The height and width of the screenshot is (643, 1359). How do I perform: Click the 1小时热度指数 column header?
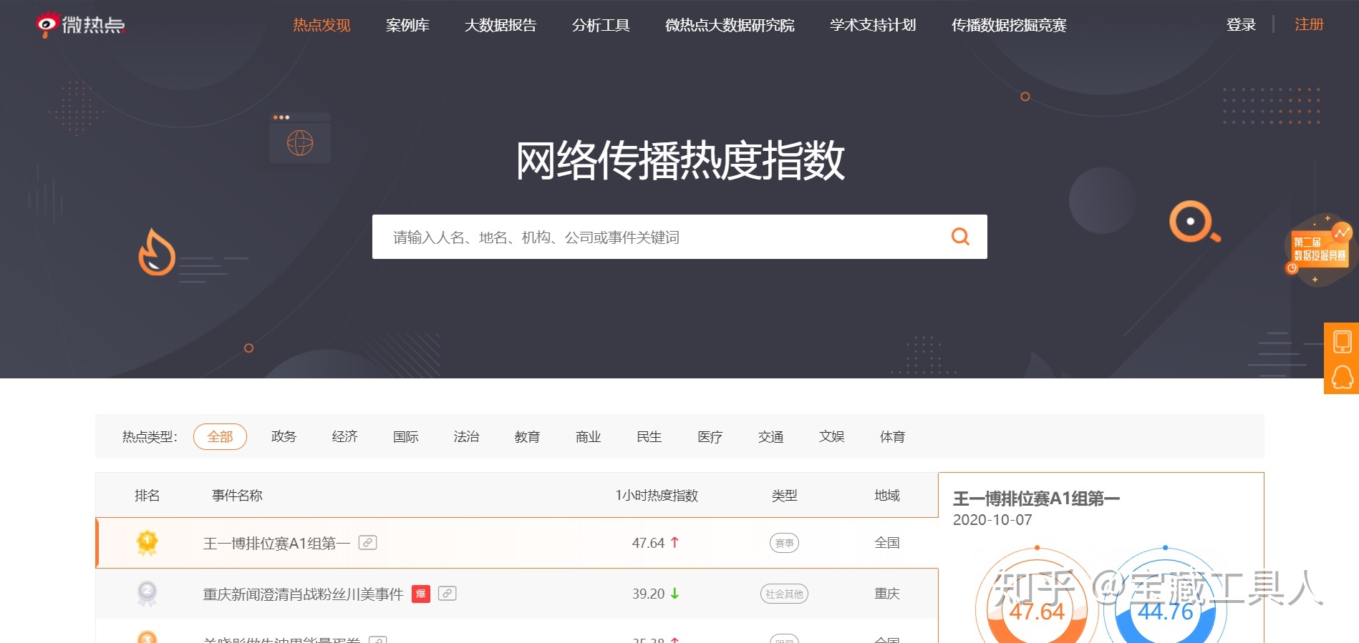point(657,495)
